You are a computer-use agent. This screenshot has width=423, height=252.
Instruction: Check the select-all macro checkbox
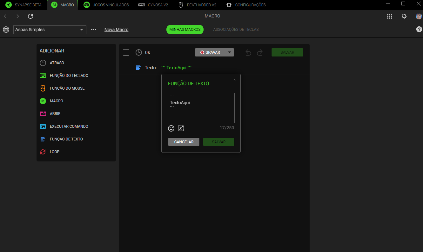click(x=126, y=52)
